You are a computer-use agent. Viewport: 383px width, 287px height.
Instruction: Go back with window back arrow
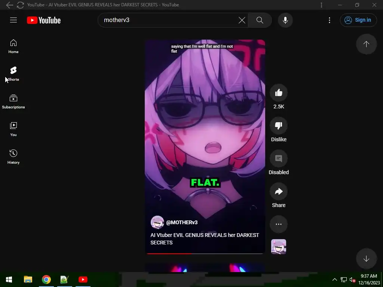9,5
